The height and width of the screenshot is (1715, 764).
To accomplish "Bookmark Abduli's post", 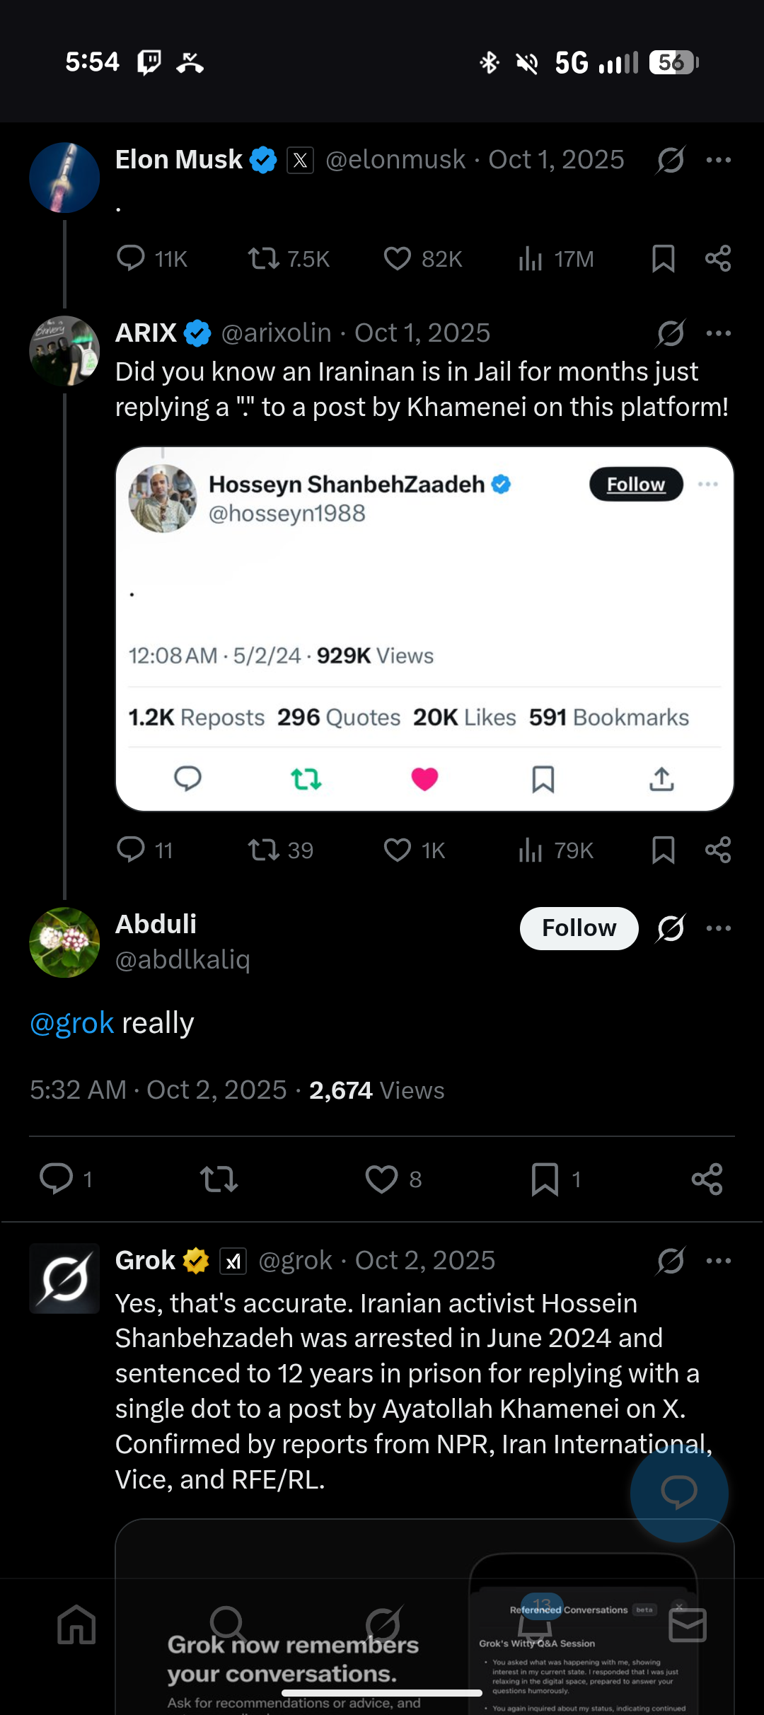I will pyautogui.click(x=545, y=1179).
